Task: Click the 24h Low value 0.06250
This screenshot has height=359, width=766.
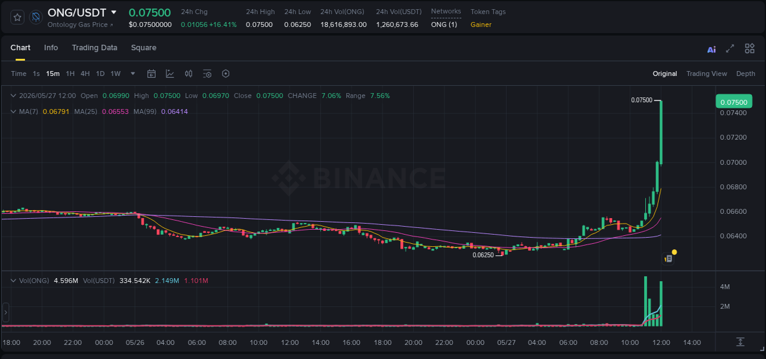Action: [297, 25]
